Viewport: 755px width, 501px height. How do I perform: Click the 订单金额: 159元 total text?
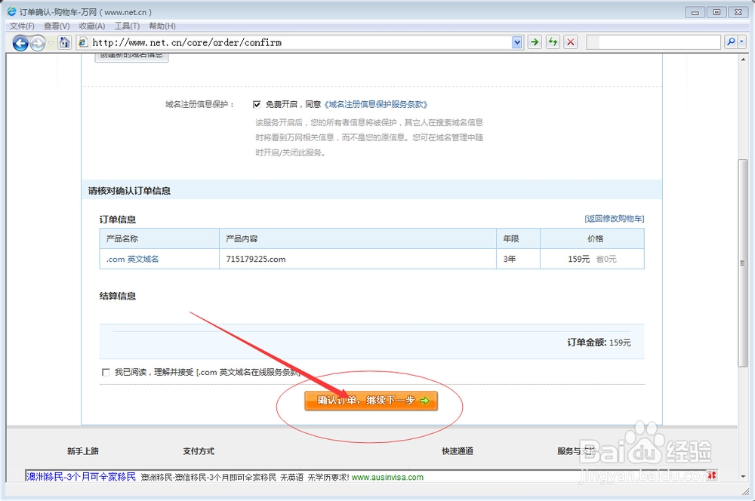pos(599,343)
